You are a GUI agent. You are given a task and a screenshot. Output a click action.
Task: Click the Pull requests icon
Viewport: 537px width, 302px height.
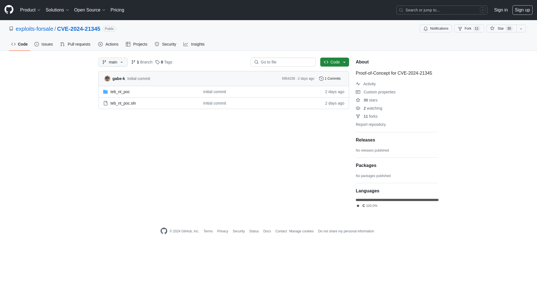pyautogui.click(x=62, y=44)
